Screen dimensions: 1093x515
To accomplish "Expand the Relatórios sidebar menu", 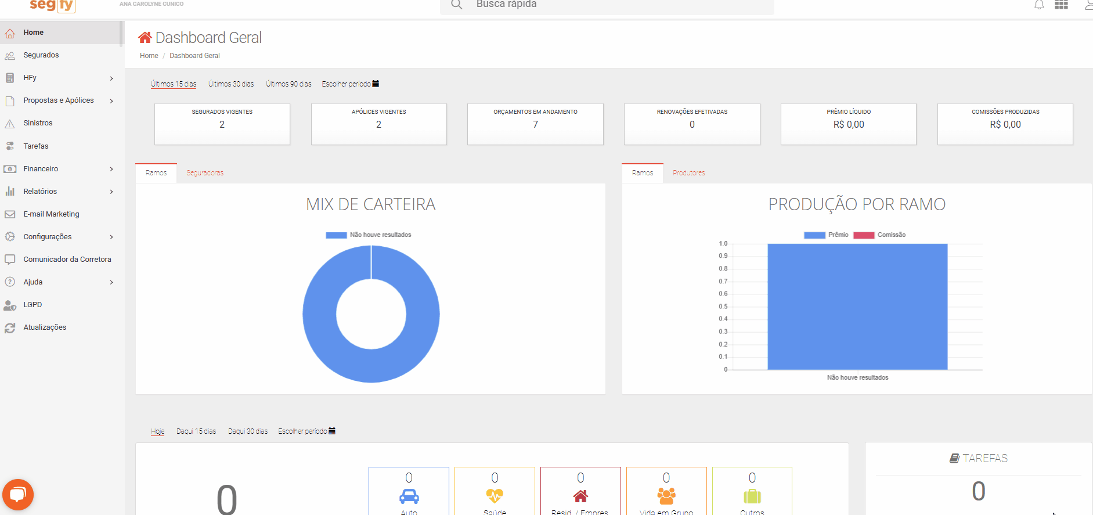I will pos(58,192).
